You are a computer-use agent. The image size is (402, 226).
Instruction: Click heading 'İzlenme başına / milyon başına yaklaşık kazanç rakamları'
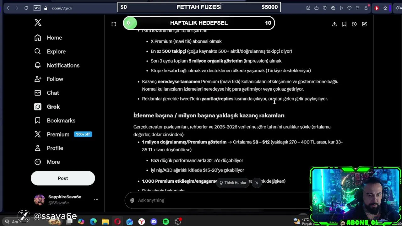[x=209, y=116]
